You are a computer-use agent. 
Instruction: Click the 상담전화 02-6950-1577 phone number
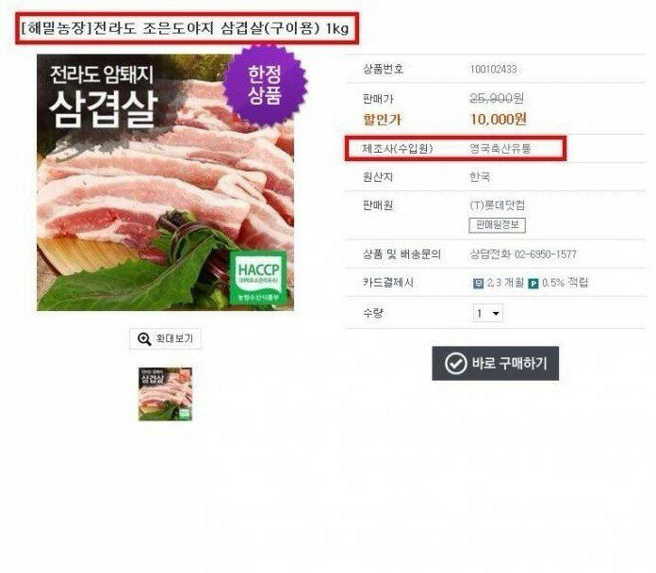click(523, 254)
